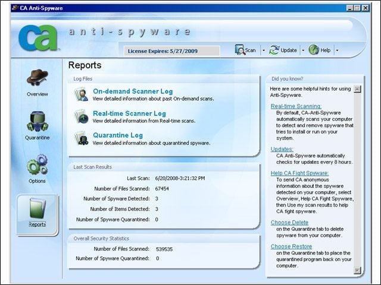Click the Real-time Scanner Log icon

pyautogui.click(x=81, y=116)
